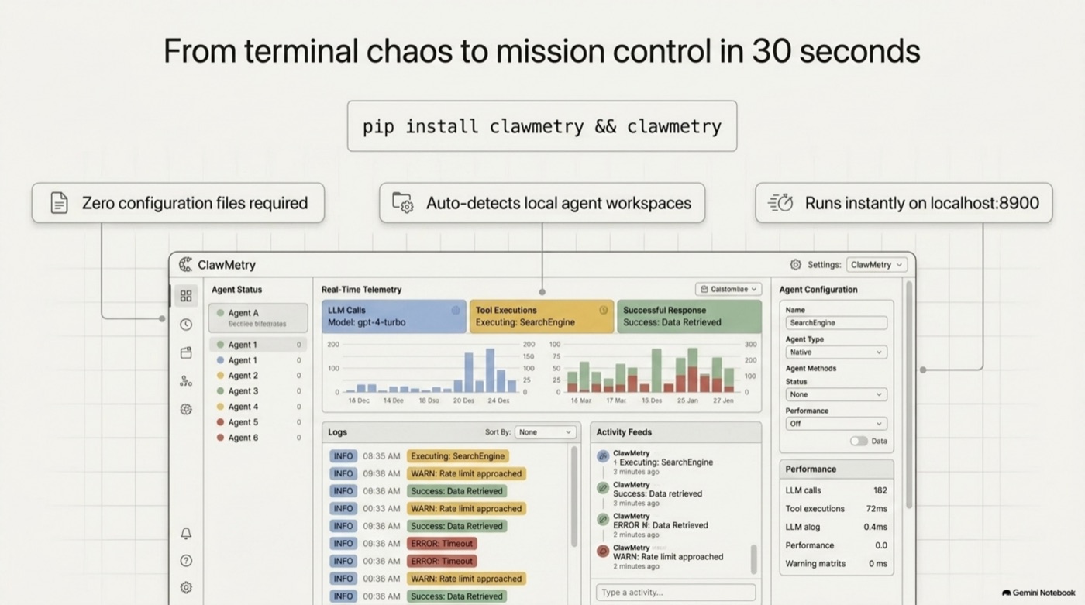The height and width of the screenshot is (605, 1085).
Task: Click the Real-Time Telemetry heading
Action: point(361,289)
